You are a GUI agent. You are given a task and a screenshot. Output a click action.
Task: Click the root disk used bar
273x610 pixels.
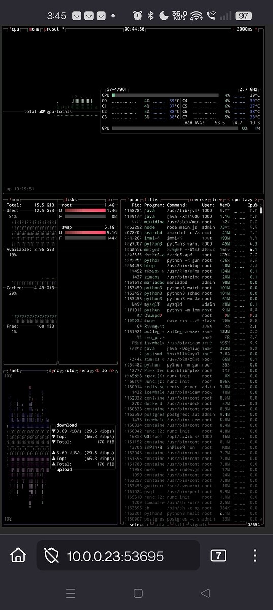(84, 210)
